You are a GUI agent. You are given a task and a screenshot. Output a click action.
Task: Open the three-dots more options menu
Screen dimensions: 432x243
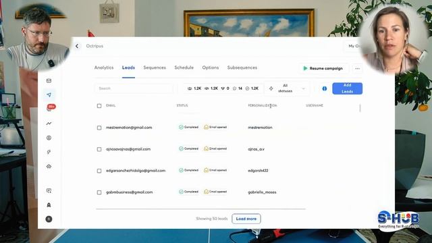(357, 68)
